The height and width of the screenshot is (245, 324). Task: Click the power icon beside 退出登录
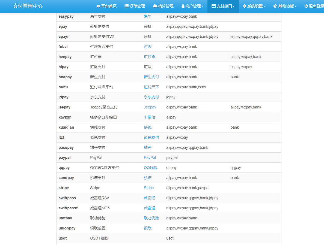point(306,6)
